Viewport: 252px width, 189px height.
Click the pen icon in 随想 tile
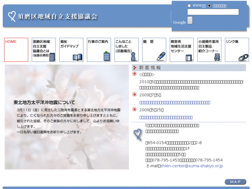161,56
